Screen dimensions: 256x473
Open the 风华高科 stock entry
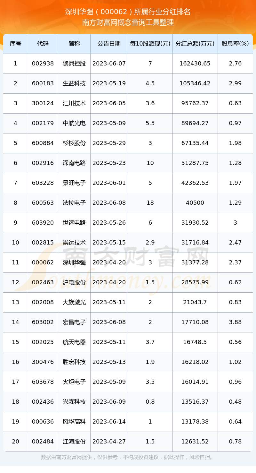click(x=74, y=422)
